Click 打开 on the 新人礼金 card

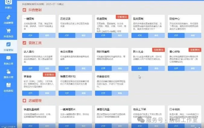click(139, 68)
